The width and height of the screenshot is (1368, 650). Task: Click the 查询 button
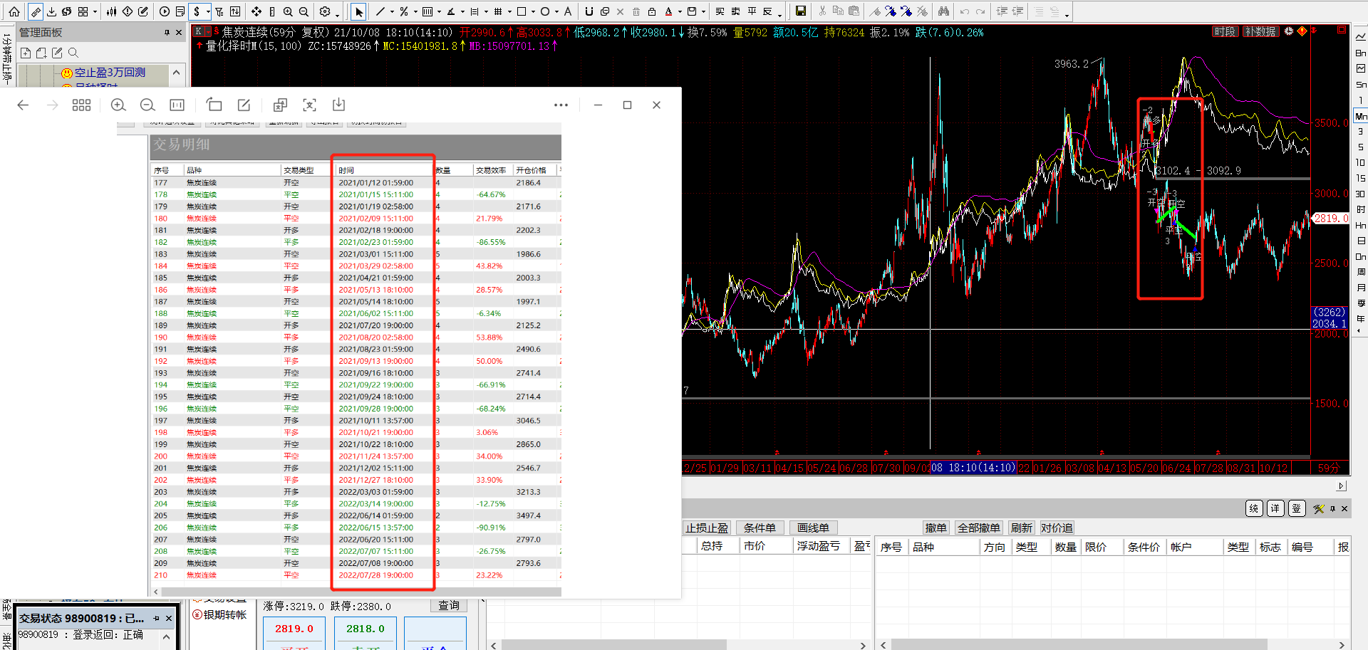tap(449, 605)
